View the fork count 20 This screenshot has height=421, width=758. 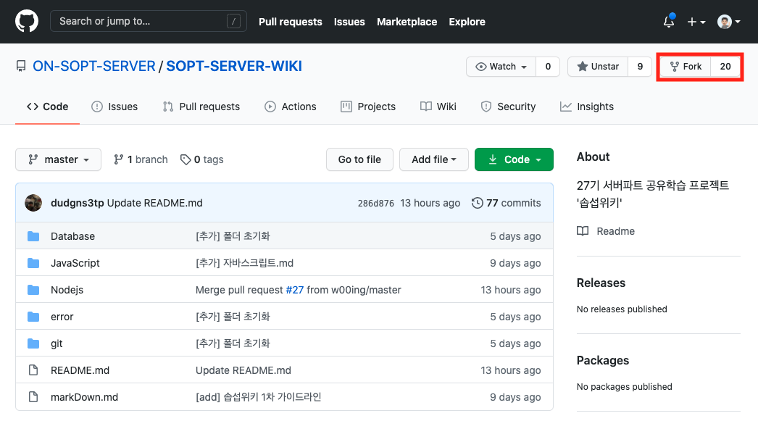click(x=725, y=67)
